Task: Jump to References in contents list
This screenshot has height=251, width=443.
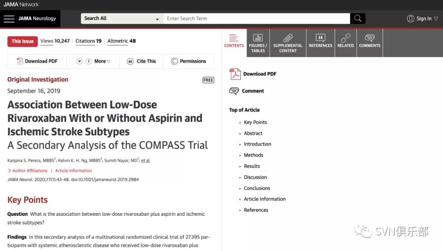Action: click(256, 210)
